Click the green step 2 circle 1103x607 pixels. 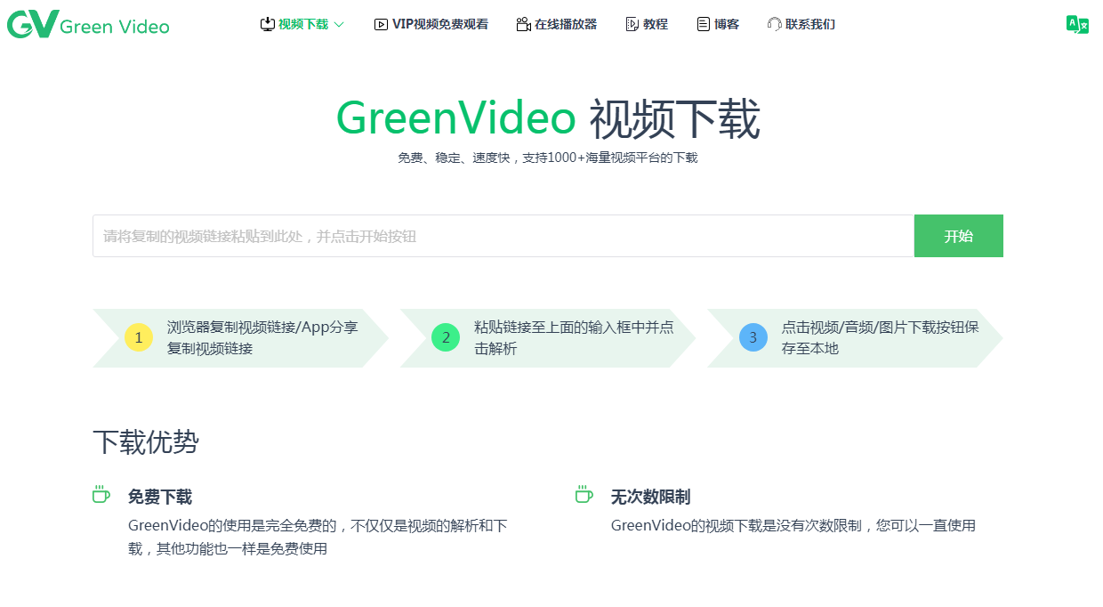[446, 337]
